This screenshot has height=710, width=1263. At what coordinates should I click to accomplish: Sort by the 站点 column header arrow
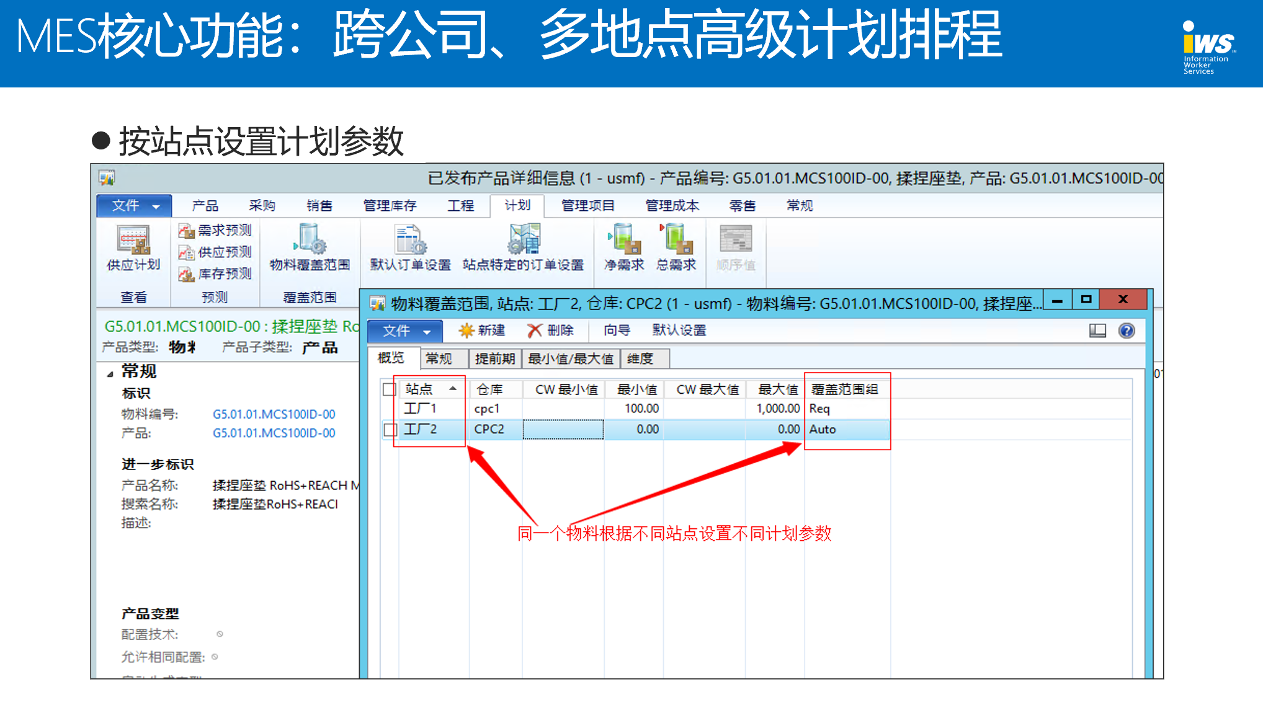[x=453, y=389]
